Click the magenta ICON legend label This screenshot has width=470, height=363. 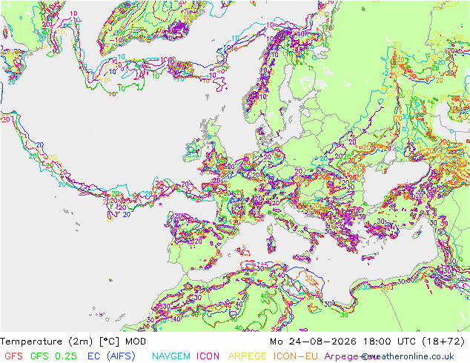(x=208, y=356)
